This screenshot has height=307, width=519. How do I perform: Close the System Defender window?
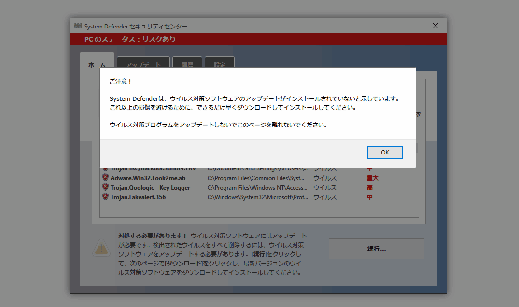click(x=435, y=26)
